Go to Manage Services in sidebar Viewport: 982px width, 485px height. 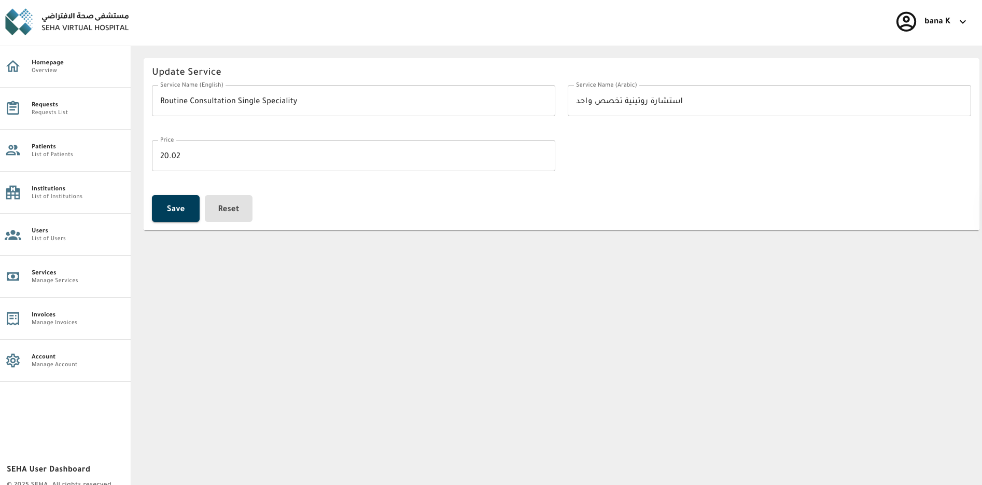pyautogui.click(x=54, y=276)
